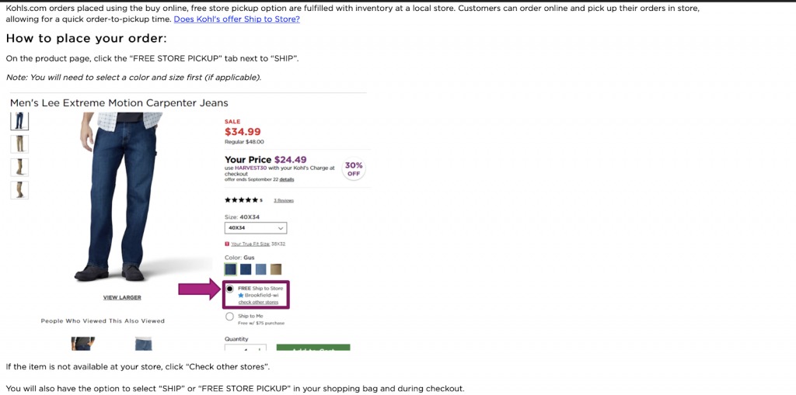796x395 pixels.
Task: Select the Ship to Me radio button
Action: pyautogui.click(x=230, y=317)
